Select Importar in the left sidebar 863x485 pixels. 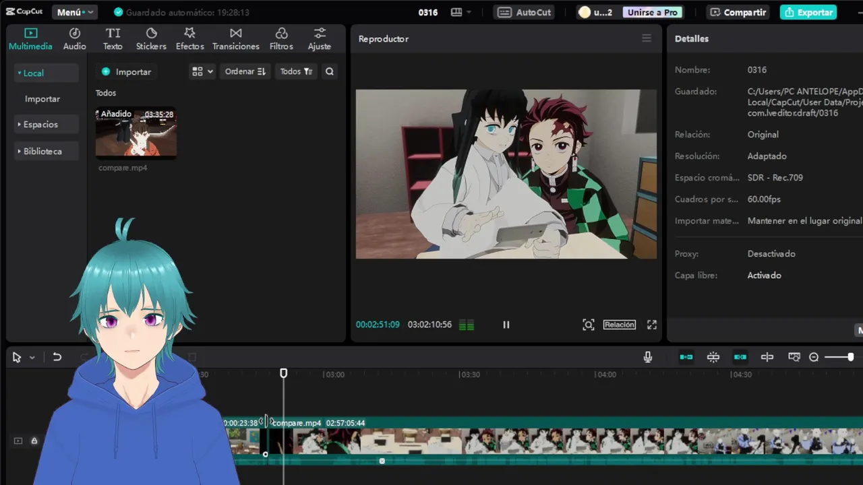point(42,98)
